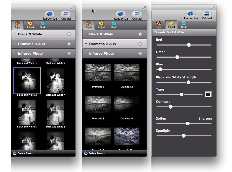Click the Spotlight slider handle
The height and width of the screenshot is (172, 232).
184,136
